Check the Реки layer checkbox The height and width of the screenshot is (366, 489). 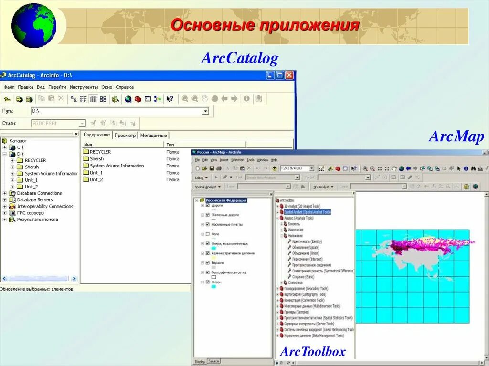207,234
